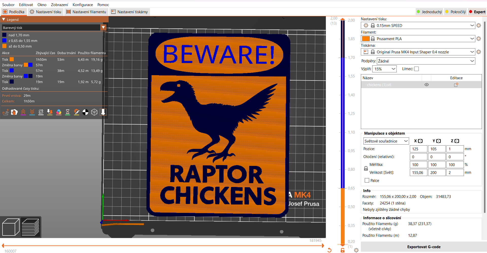
Task: Open print settings via gear icon beside 0.15mm SPEED
Action: coord(479,25)
